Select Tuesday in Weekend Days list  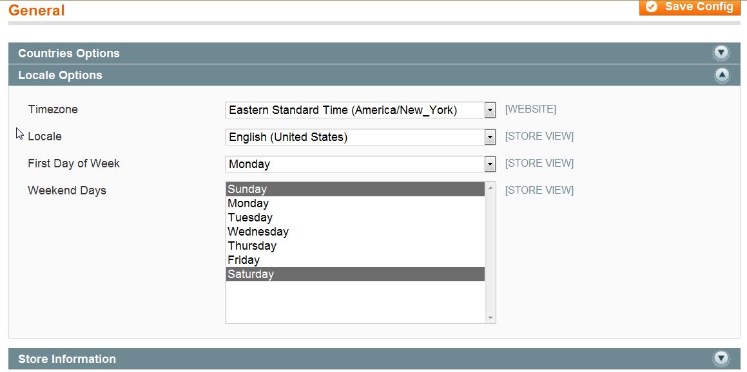point(250,218)
